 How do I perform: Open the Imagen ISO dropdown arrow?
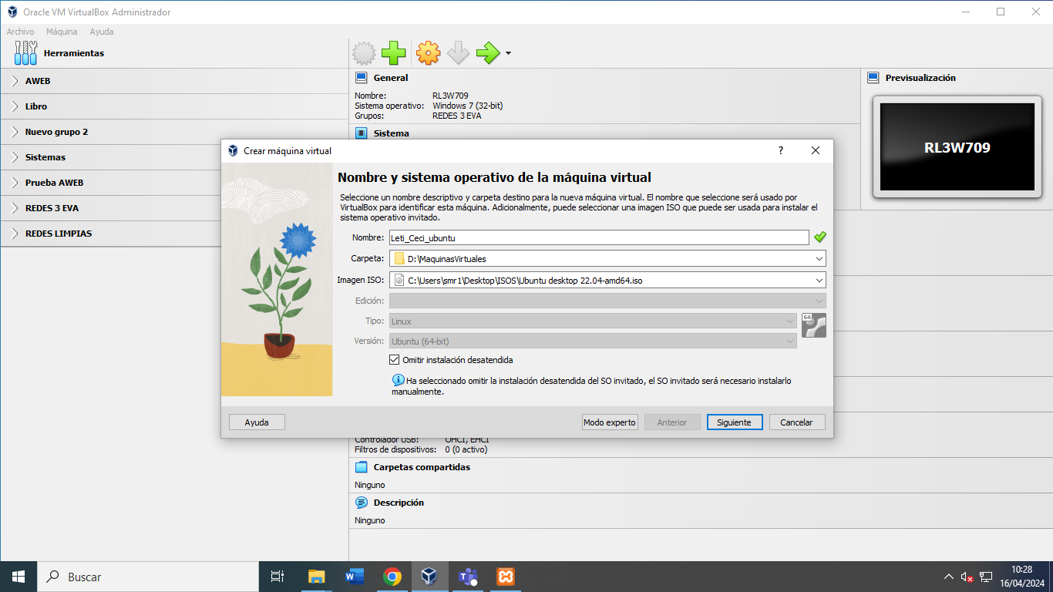819,280
